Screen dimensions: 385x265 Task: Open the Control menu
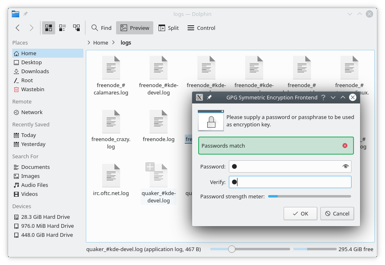(x=201, y=28)
